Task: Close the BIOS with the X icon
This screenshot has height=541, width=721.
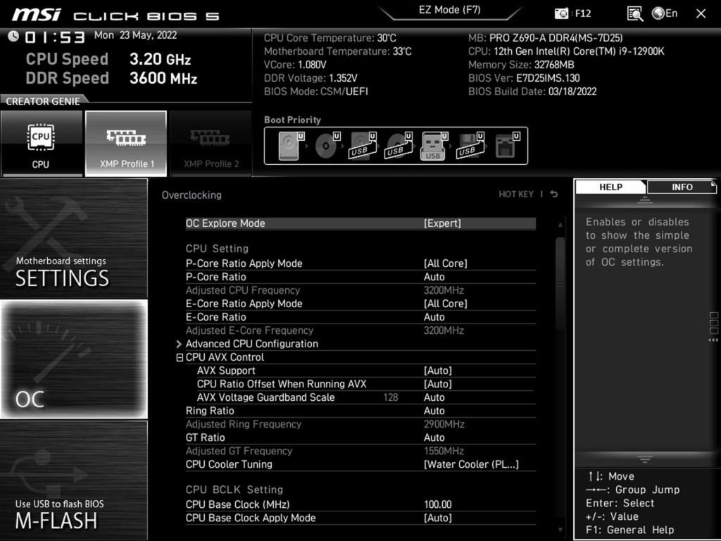Action: (701, 13)
